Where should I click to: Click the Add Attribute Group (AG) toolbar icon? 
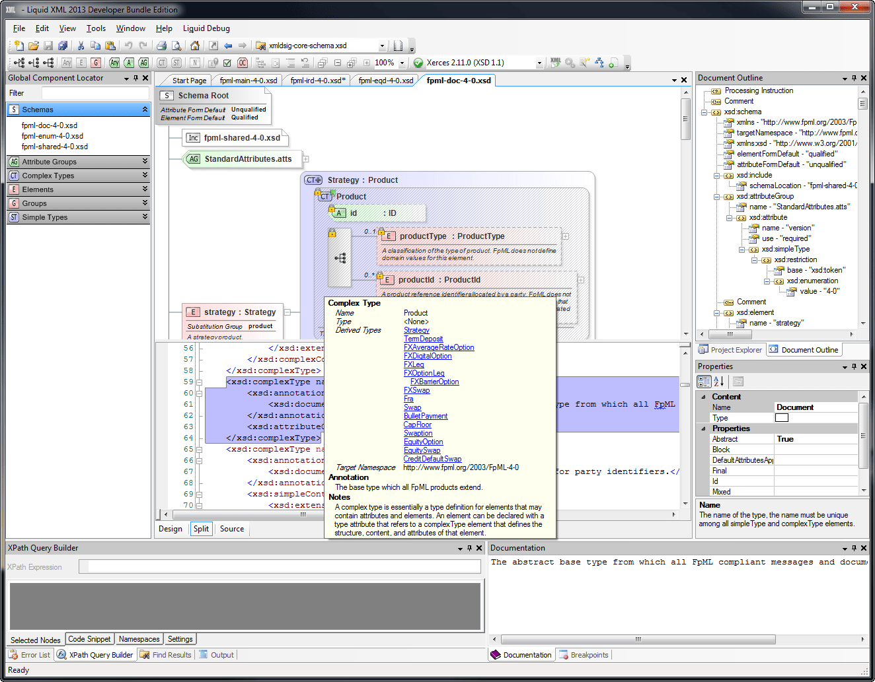pos(143,63)
